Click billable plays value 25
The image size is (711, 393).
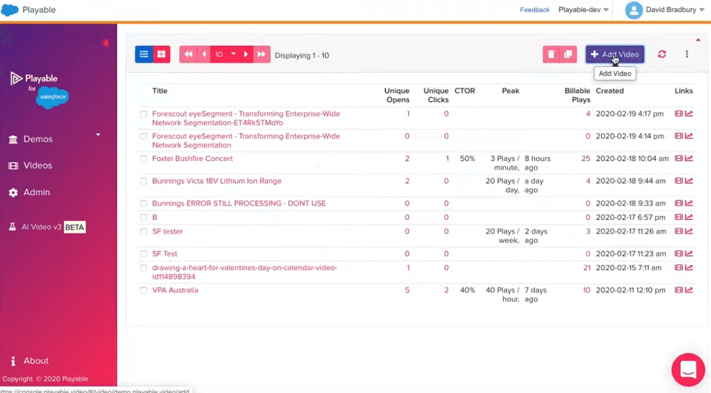click(586, 158)
